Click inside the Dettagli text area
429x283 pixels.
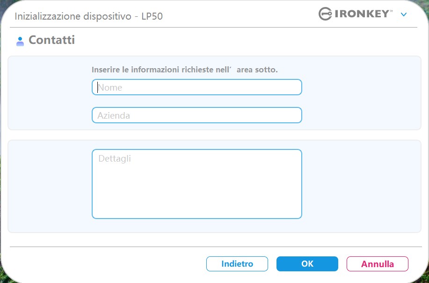[x=196, y=184]
